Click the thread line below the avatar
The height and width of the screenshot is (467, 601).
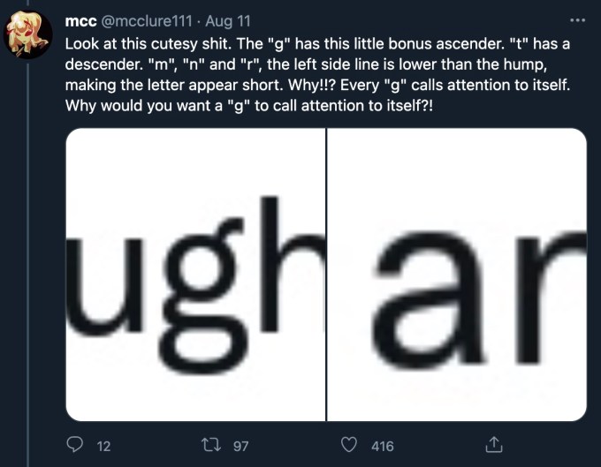28,265
